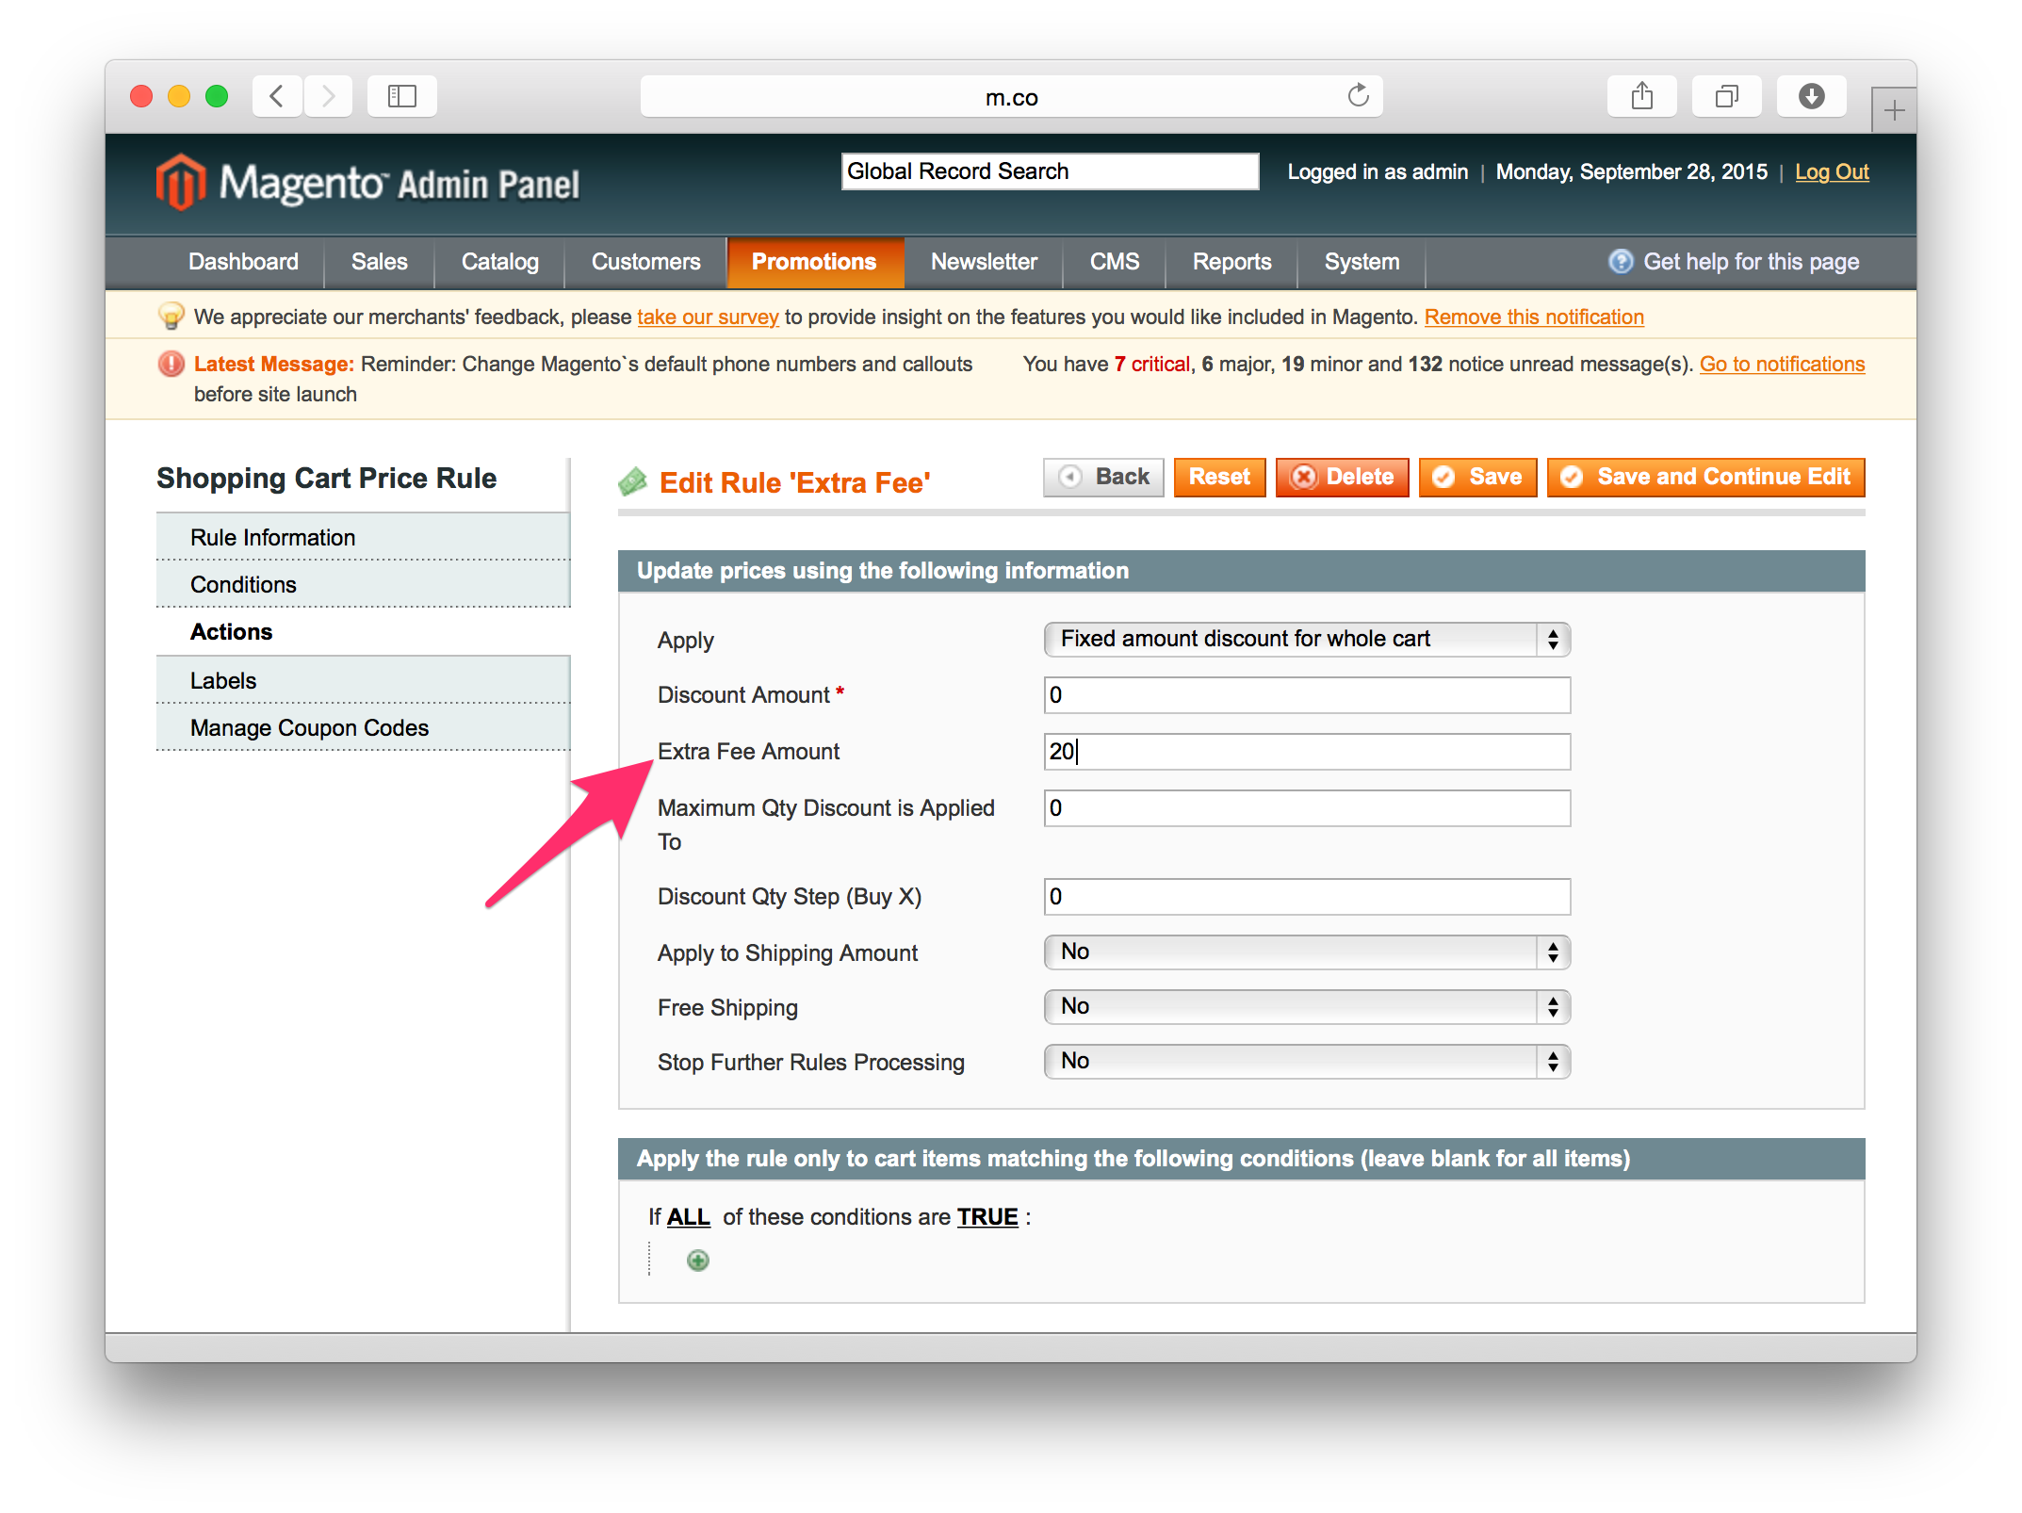Click the Delete rule button

[1342, 478]
